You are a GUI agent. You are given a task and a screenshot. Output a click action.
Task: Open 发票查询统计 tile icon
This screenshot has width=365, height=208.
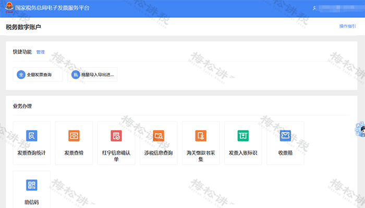click(32, 136)
